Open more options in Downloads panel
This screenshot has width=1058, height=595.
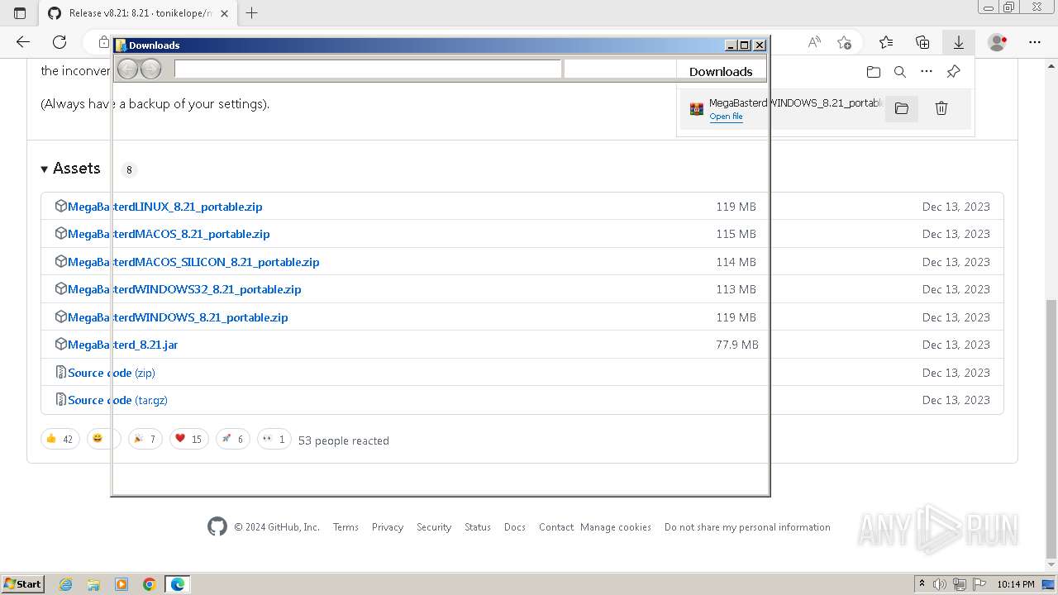(927, 72)
